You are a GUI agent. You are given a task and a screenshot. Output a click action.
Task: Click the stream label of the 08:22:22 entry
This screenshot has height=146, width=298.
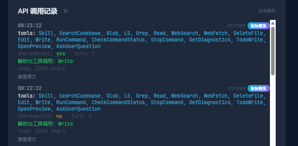pos(236,88)
